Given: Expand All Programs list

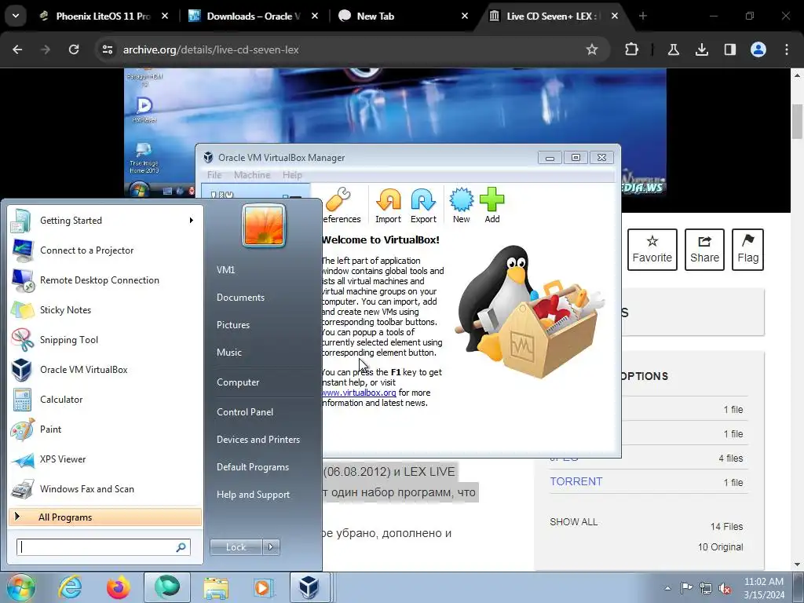Looking at the screenshot, I should coord(105,517).
